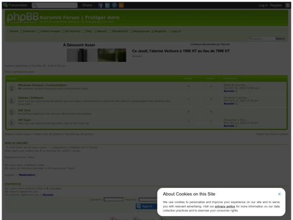
Task: Click Overall top 20 posters
Action: [x=80, y=134]
